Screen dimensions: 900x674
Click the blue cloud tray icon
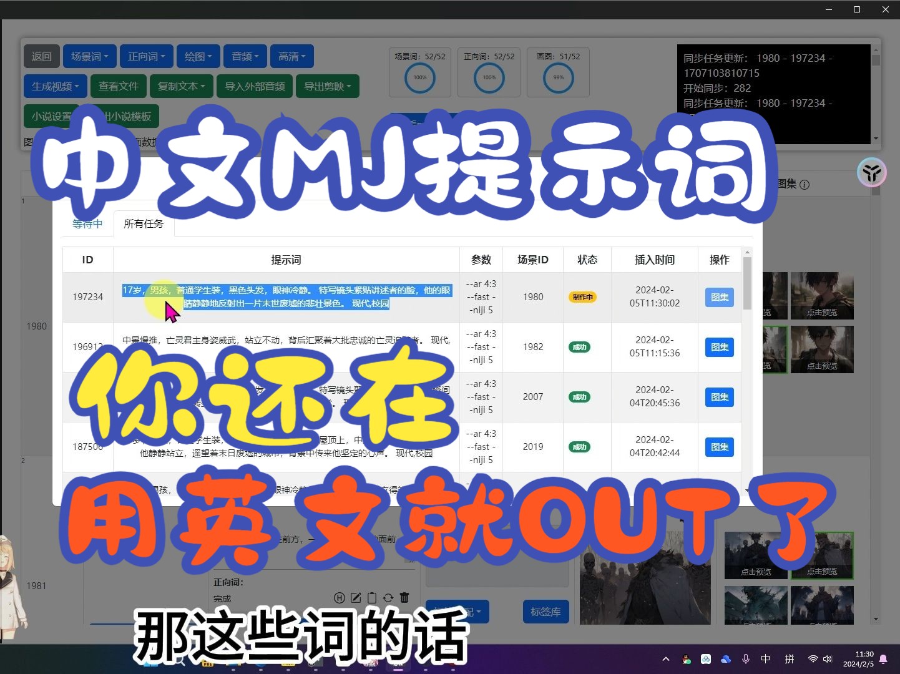[x=726, y=659]
